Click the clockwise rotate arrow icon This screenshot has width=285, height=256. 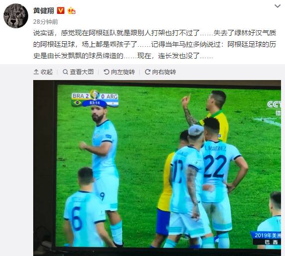coord(148,72)
